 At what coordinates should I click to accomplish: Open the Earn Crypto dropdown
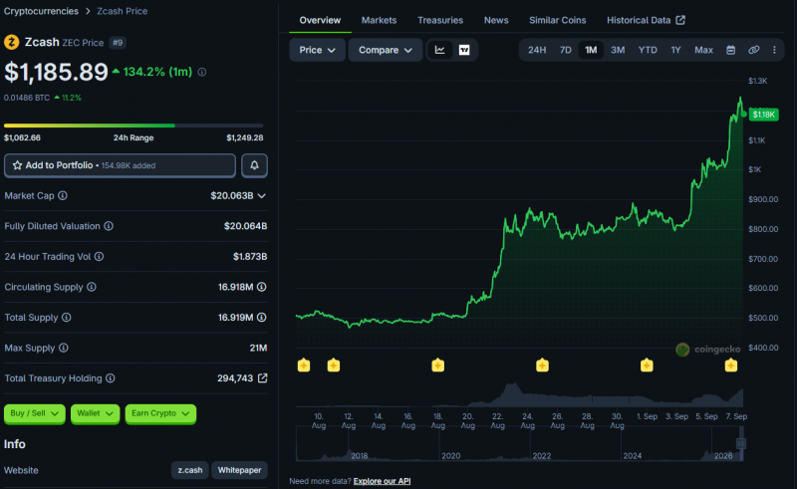coord(160,413)
